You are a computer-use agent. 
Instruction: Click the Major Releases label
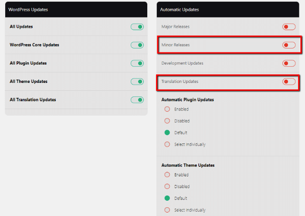176,27
